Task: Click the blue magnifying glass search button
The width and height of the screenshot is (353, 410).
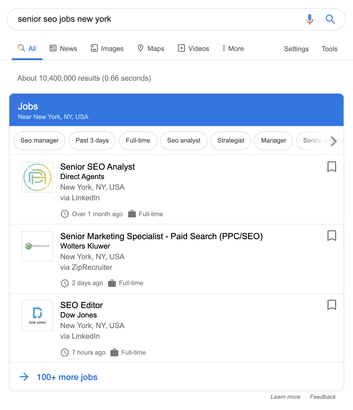Action: click(x=330, y=19)
